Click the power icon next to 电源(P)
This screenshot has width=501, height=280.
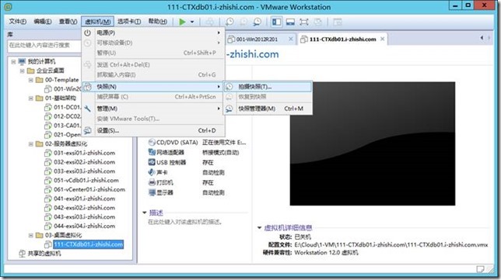coord(88,33)
